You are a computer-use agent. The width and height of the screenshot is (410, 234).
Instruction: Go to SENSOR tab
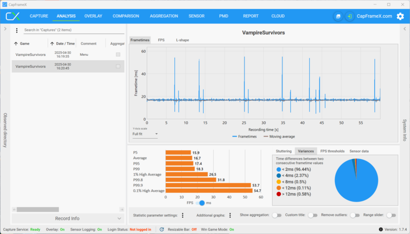196,16
